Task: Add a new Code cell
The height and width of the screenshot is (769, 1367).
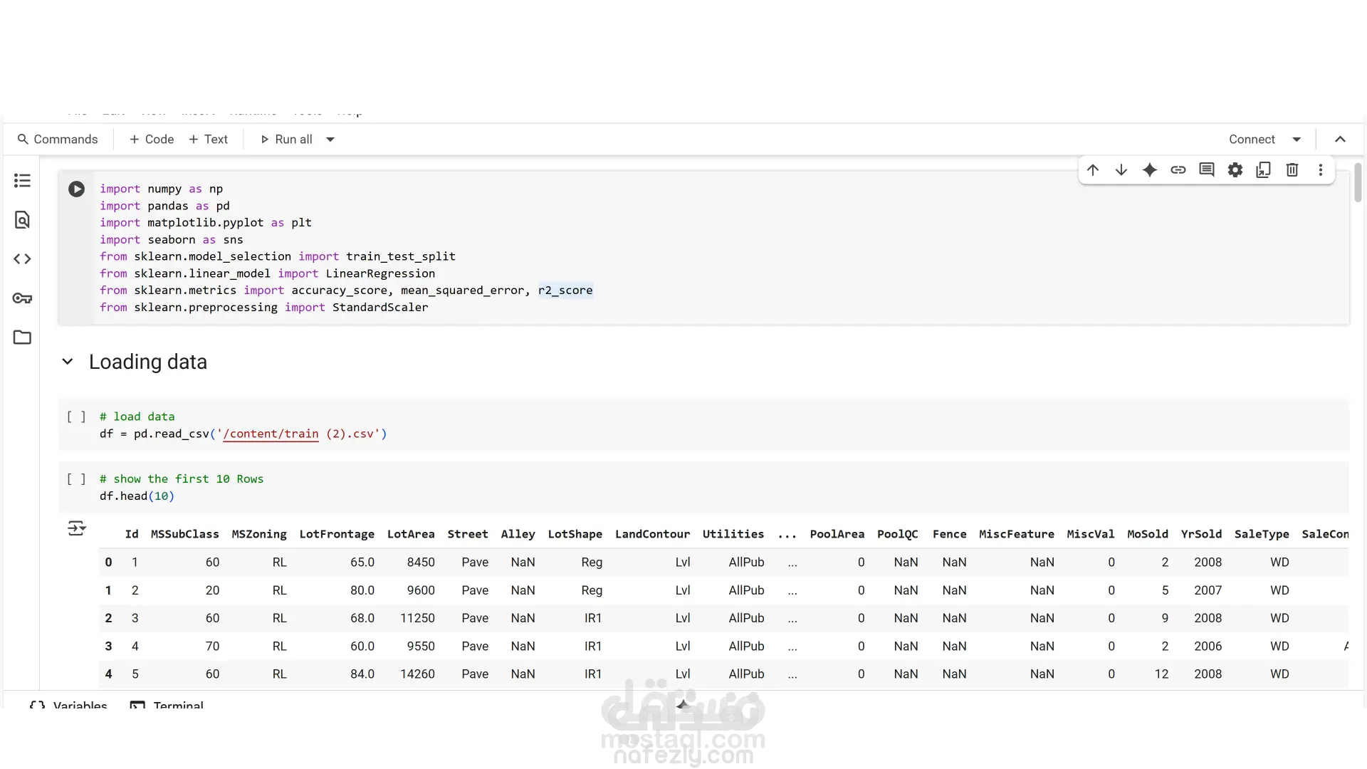Action: click(151, 140)
